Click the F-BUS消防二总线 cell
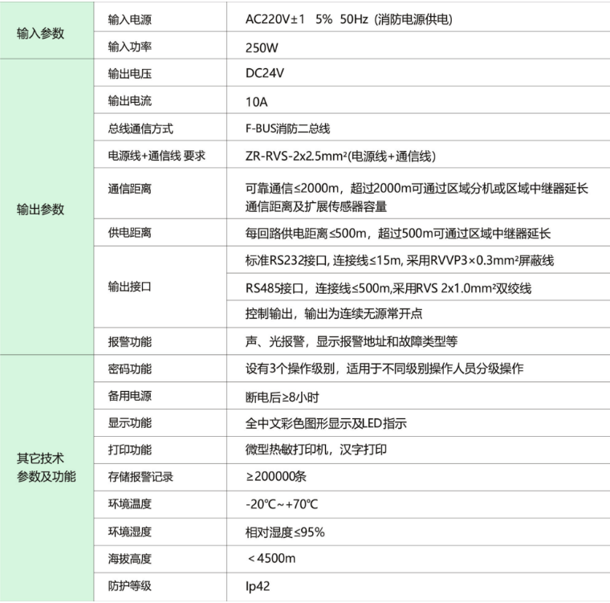The width and height of the screenshot is (610, 603). 288,128
